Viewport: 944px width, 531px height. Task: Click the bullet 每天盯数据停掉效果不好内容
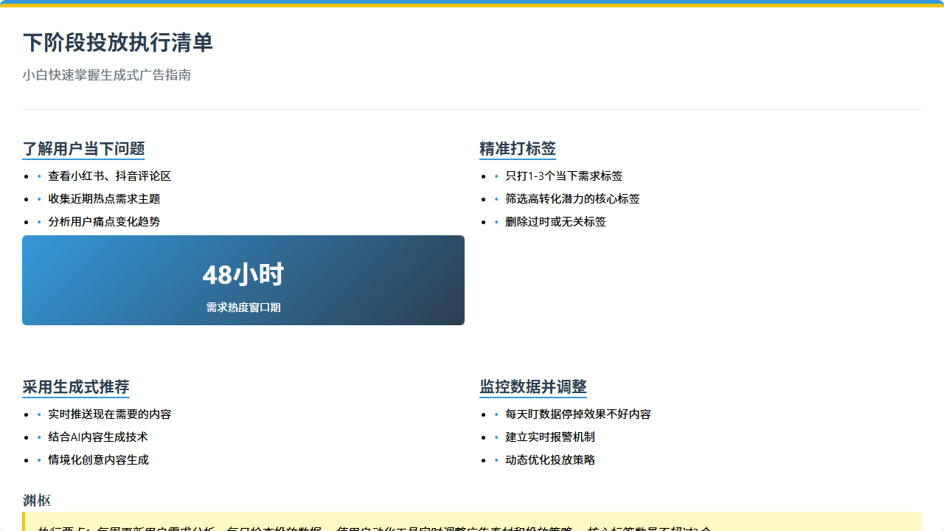click(x=578, y=414)
